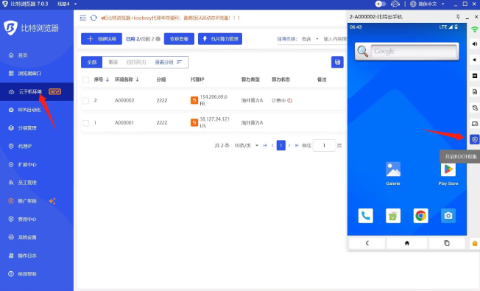
Task: Open the 简体中文 language dropdown
Action: click(427, 4)
